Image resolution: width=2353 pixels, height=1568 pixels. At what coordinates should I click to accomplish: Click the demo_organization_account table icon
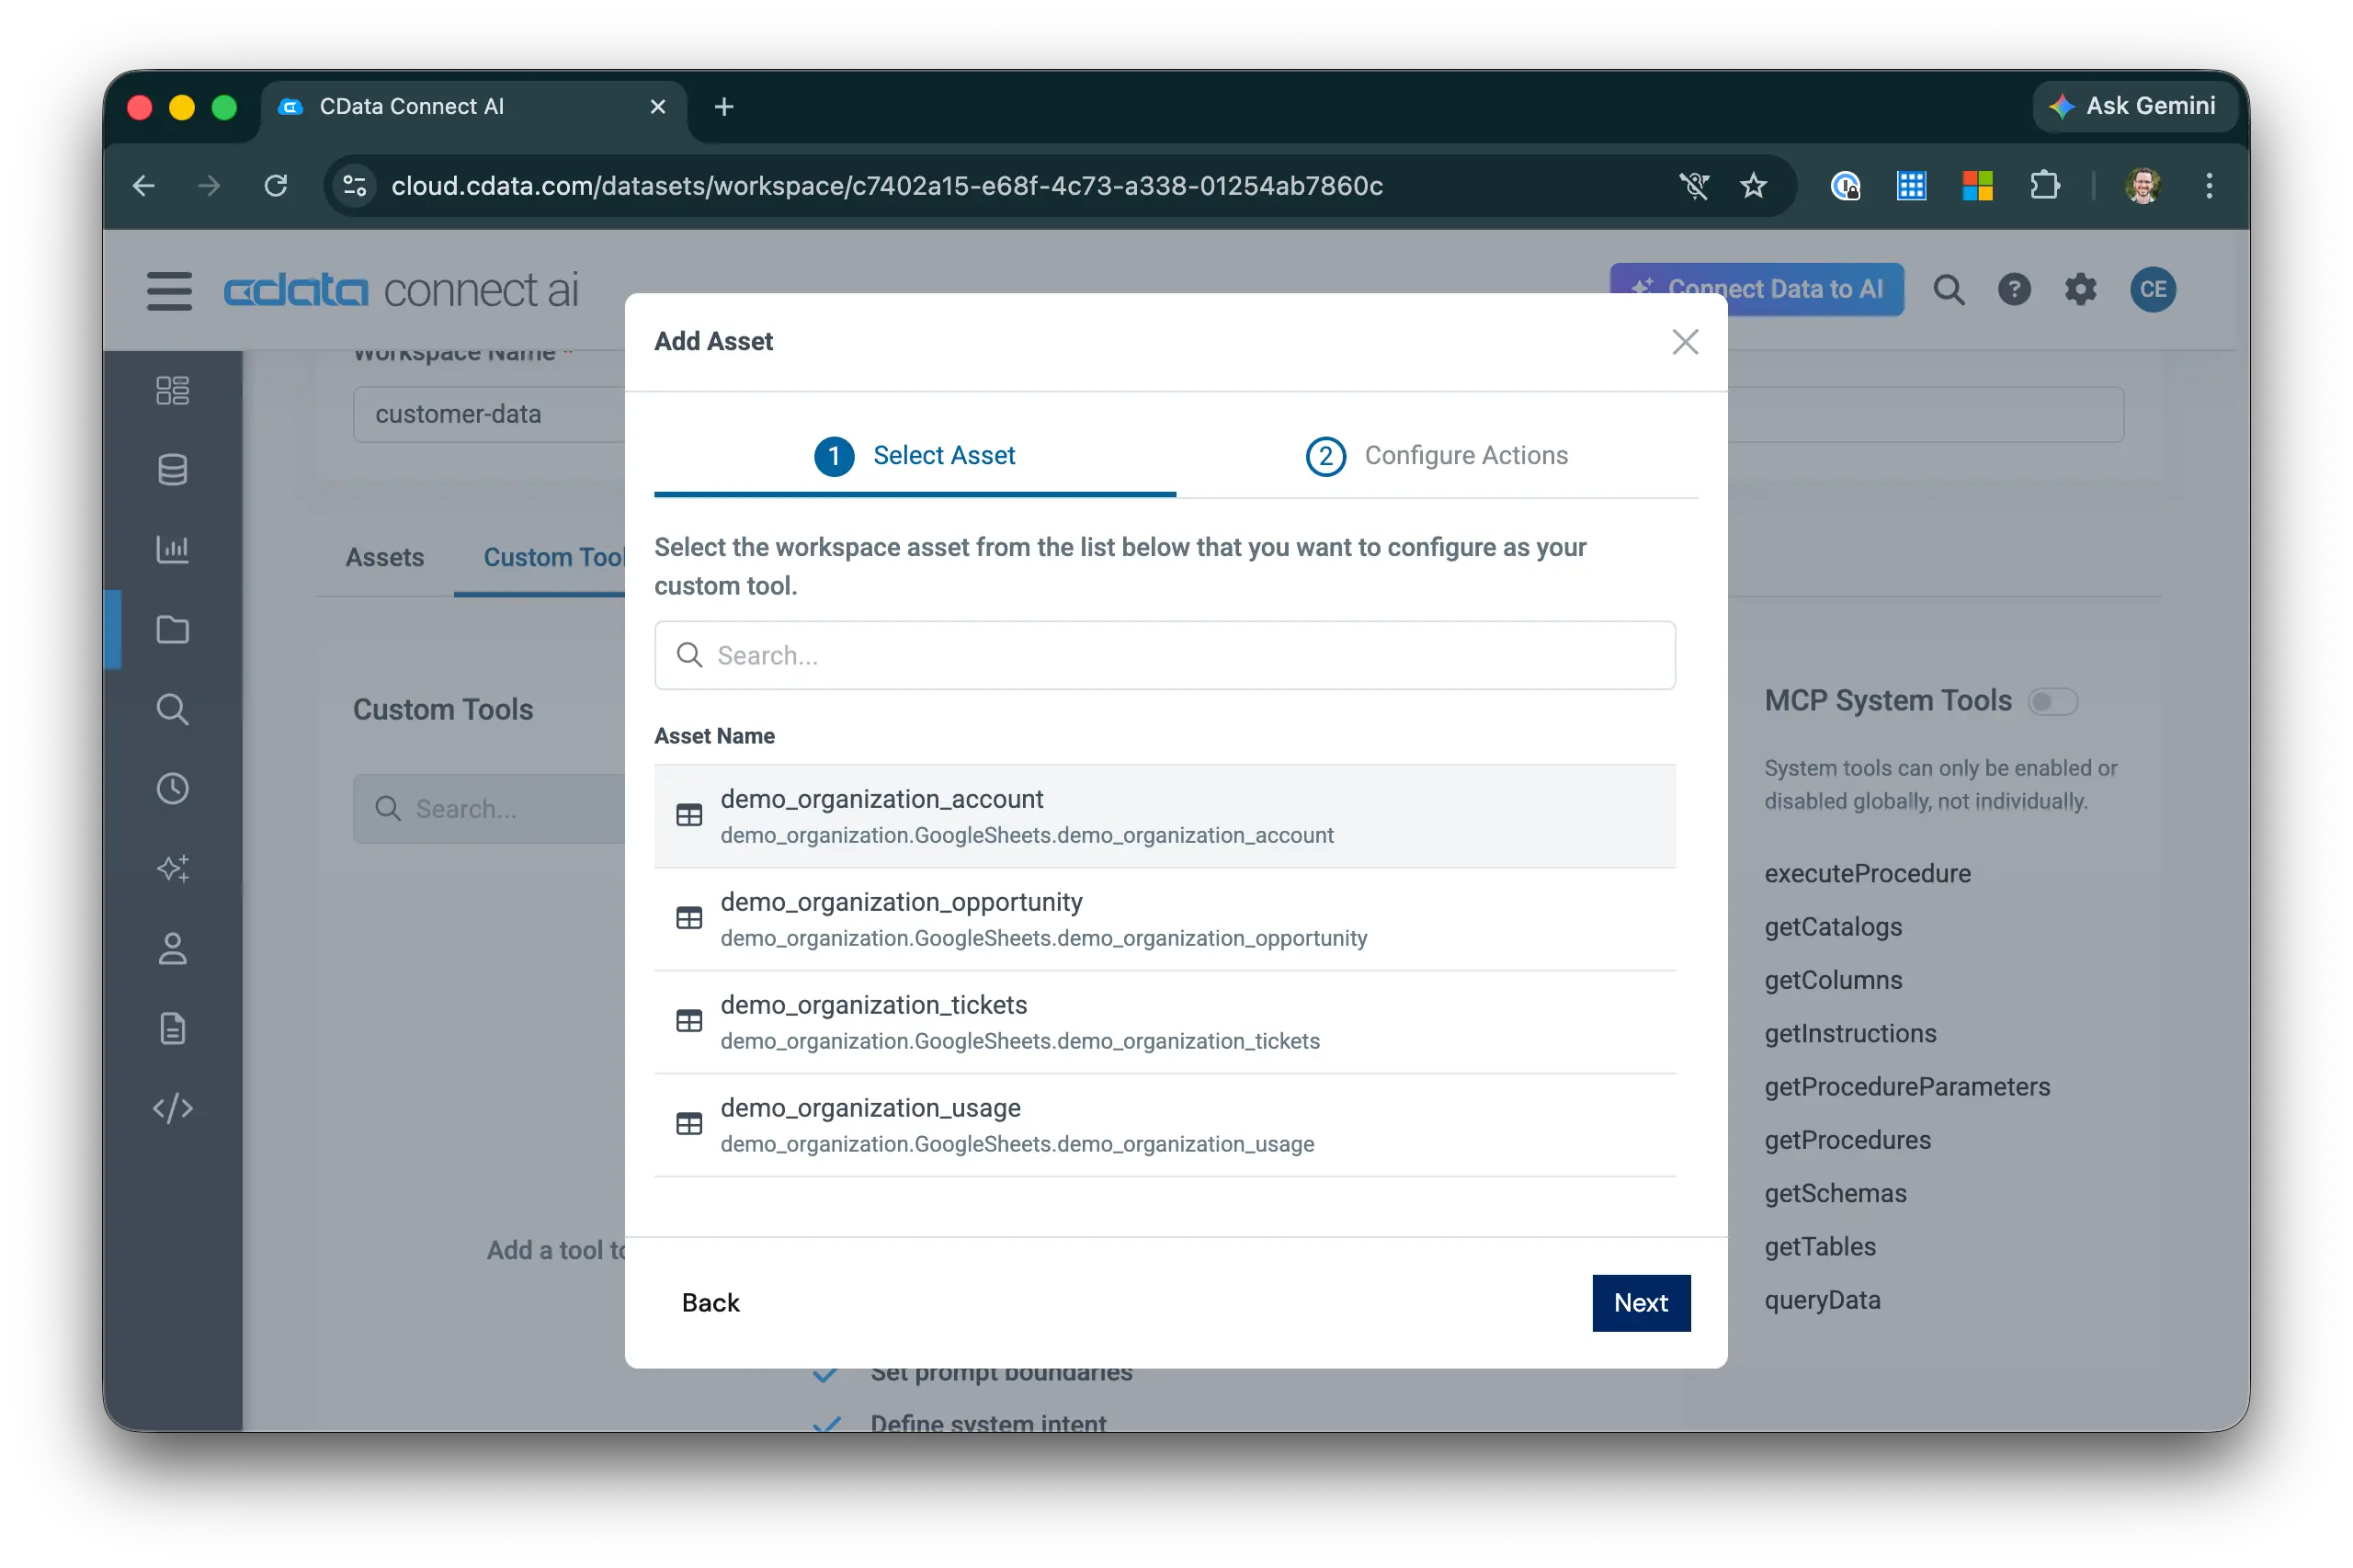(689, 815)
